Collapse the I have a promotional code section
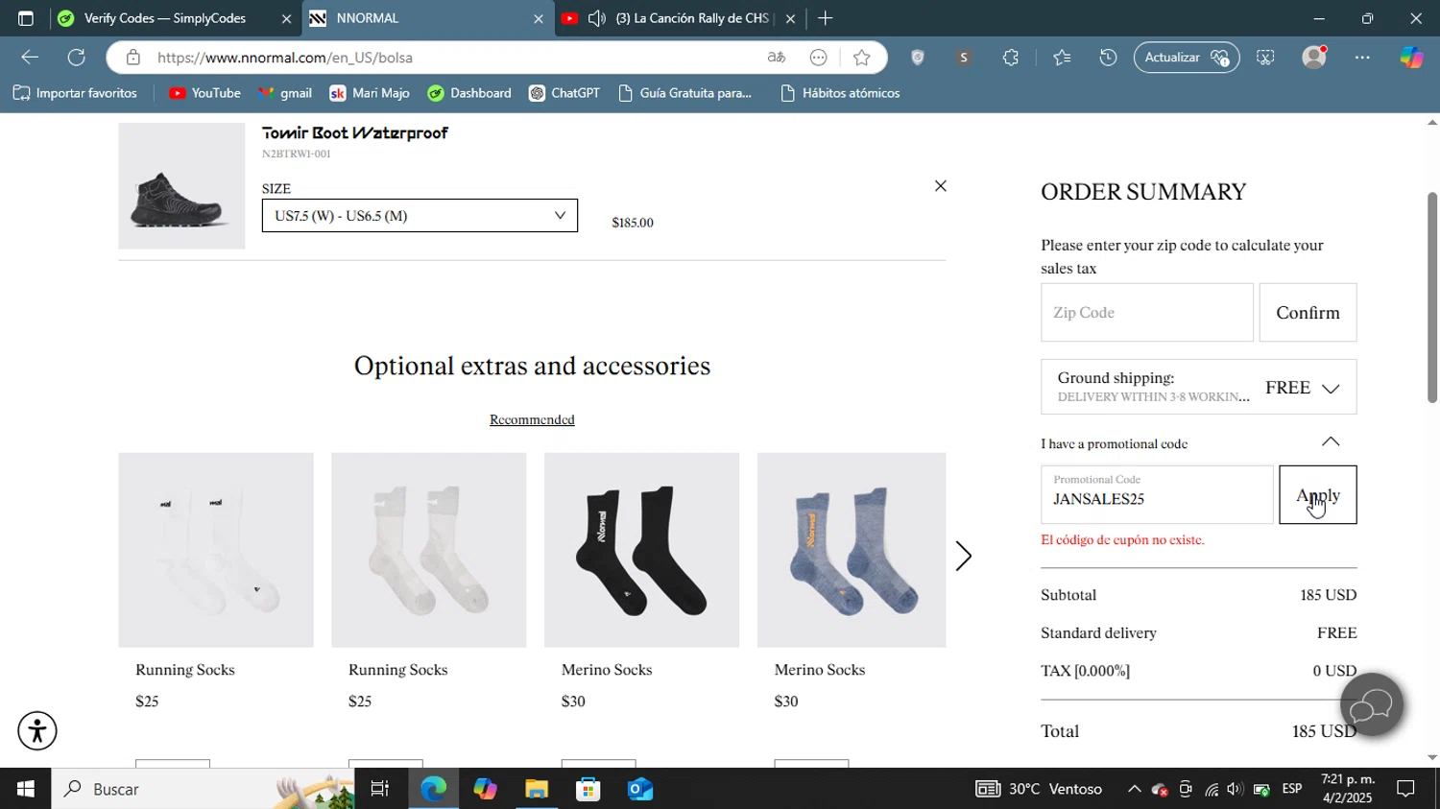 1331,441
